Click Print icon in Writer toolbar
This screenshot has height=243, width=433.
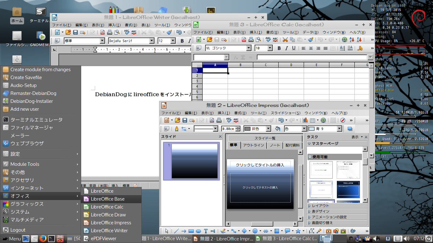click(x=109, y=32)
